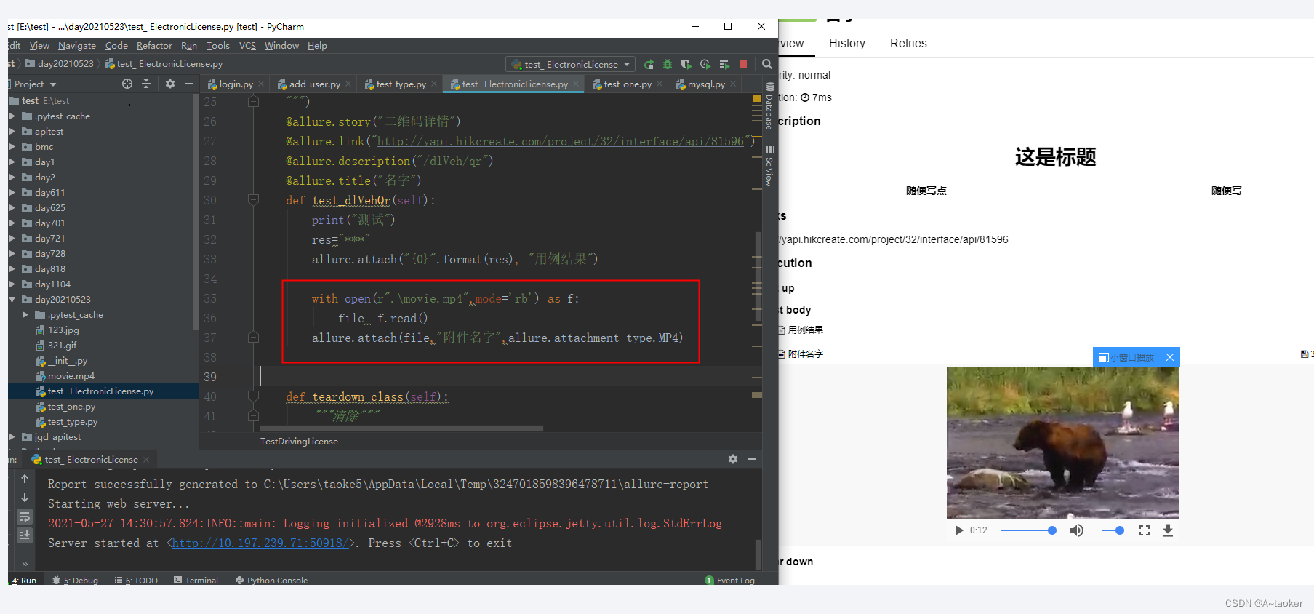Open the Database side tool window
The image size is (1314, 614).
[769, 106]
